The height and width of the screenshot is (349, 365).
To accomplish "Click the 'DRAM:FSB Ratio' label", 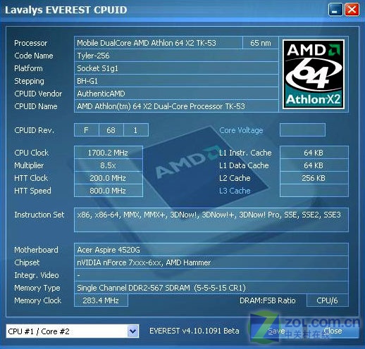I will [268, 300].
